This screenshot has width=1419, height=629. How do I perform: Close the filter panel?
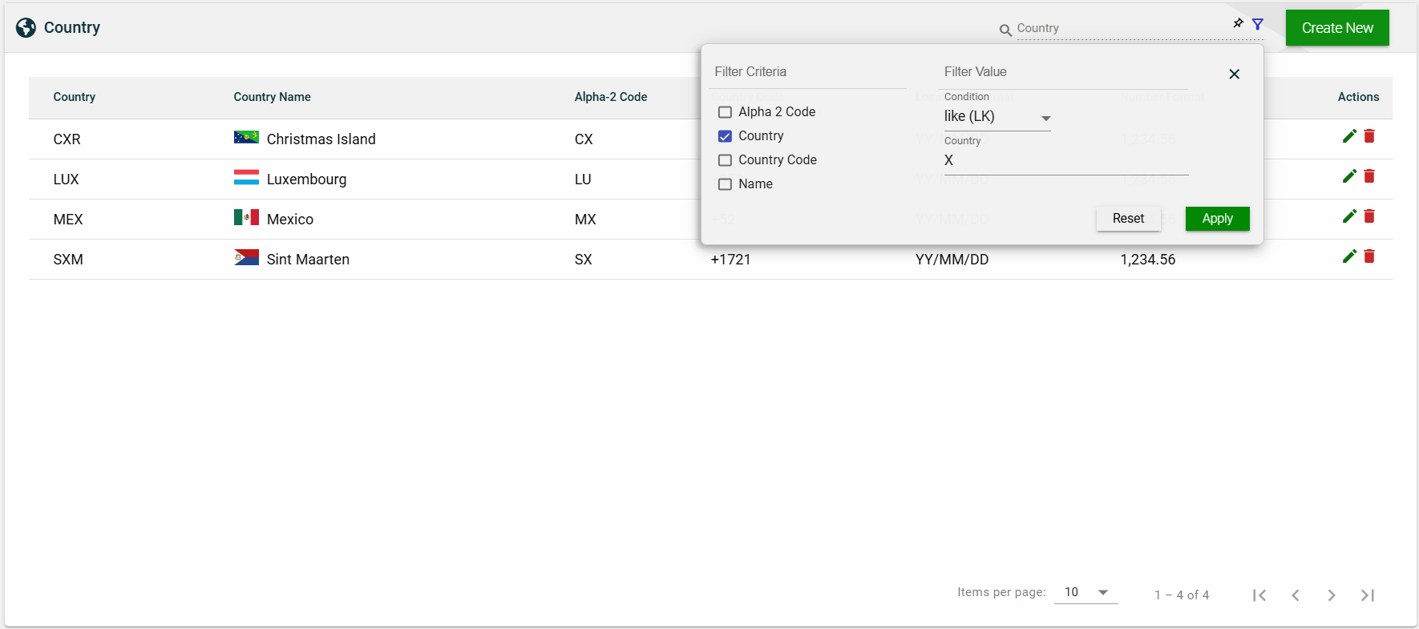(1235, 74)
